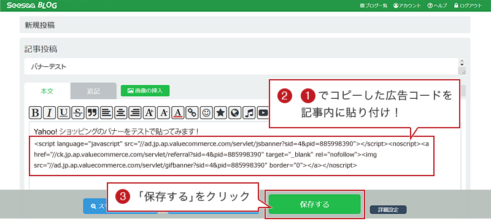Align text to the right

coord(135,113)
